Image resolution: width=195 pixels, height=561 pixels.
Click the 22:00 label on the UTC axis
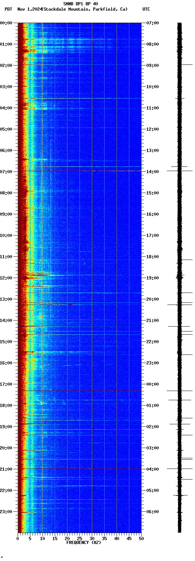point(153,342)
